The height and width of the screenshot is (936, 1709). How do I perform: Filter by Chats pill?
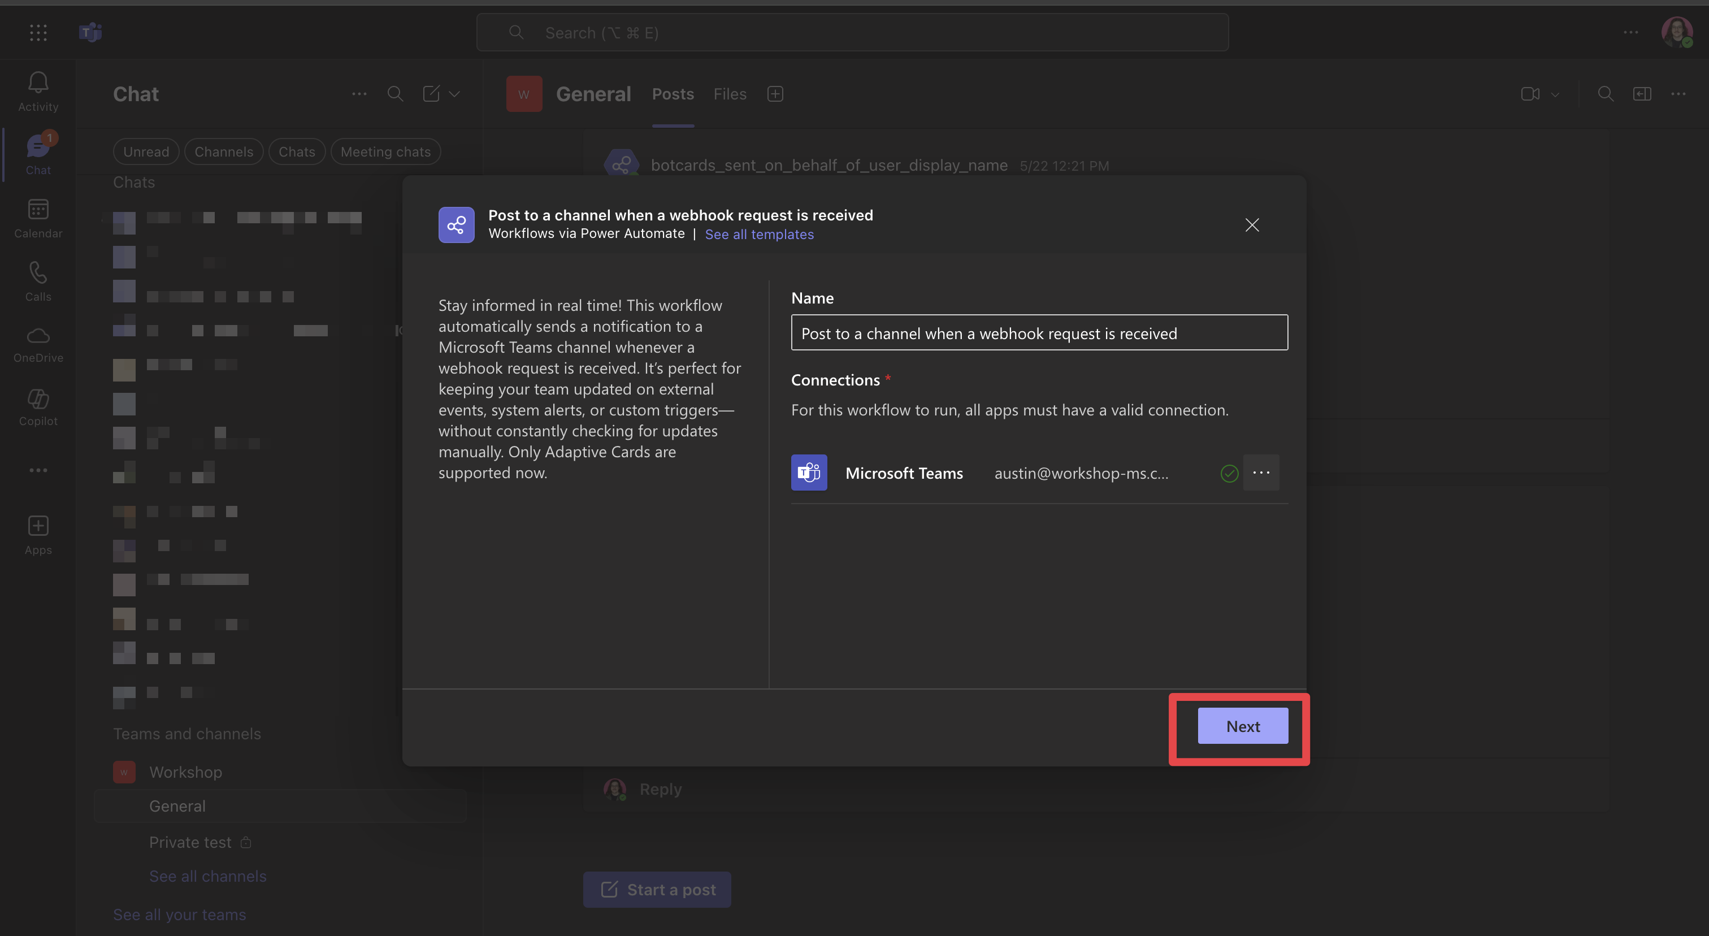(297, 151)
